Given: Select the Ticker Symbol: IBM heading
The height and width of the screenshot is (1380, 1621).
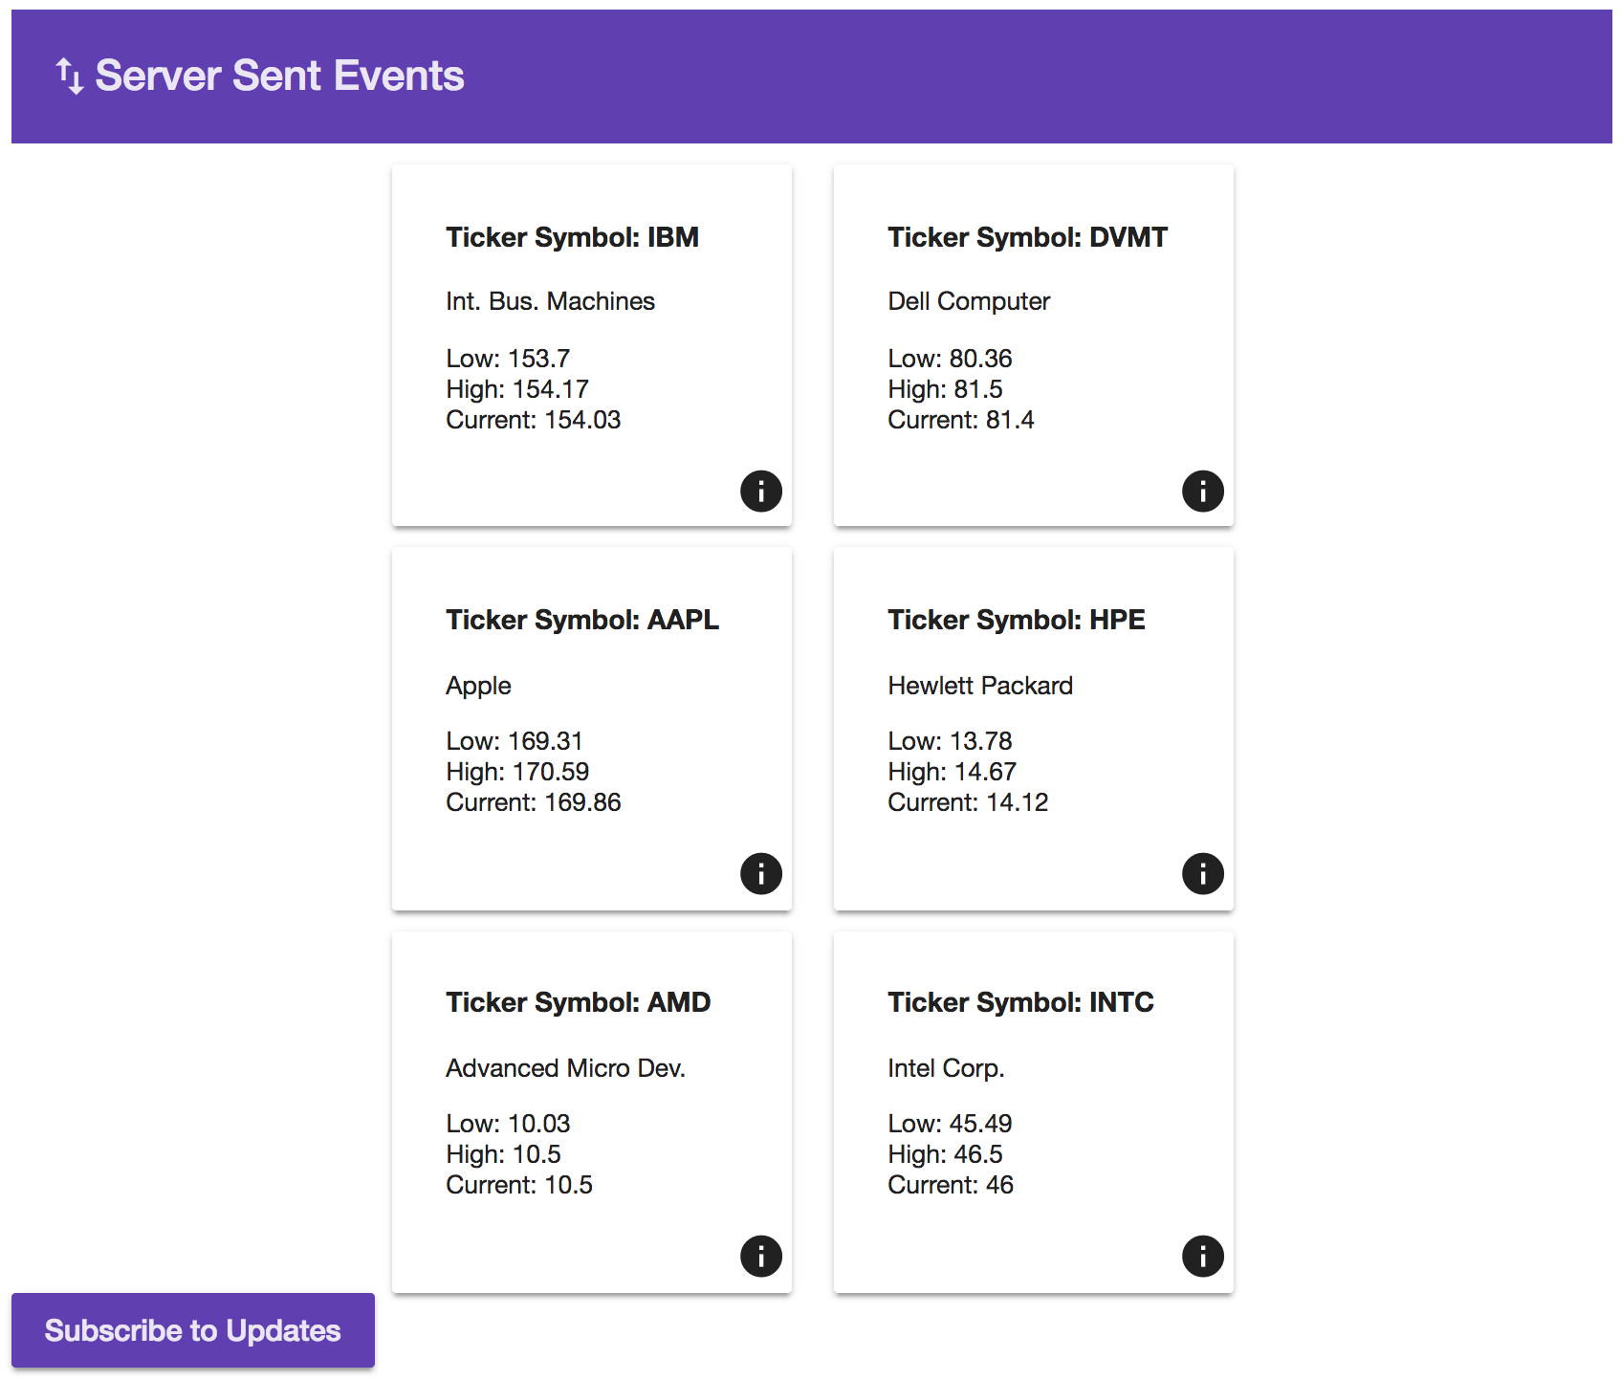Looking at the screenshot, I should click(x=572, y=237).
